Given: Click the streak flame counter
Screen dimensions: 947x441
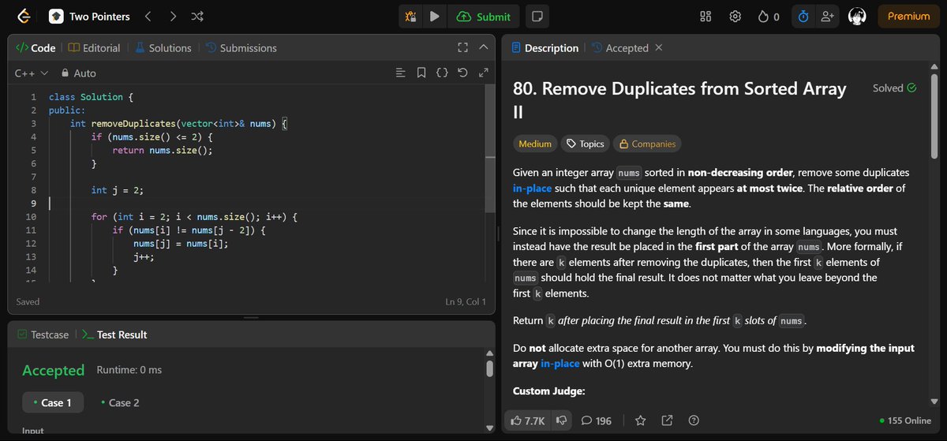Looking at the screenshot, I should coord(769,17).
